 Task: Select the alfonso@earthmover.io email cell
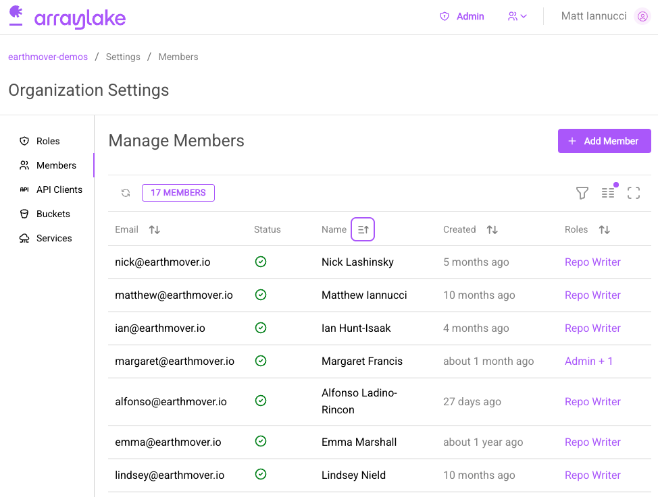click(x=171, y=401)
